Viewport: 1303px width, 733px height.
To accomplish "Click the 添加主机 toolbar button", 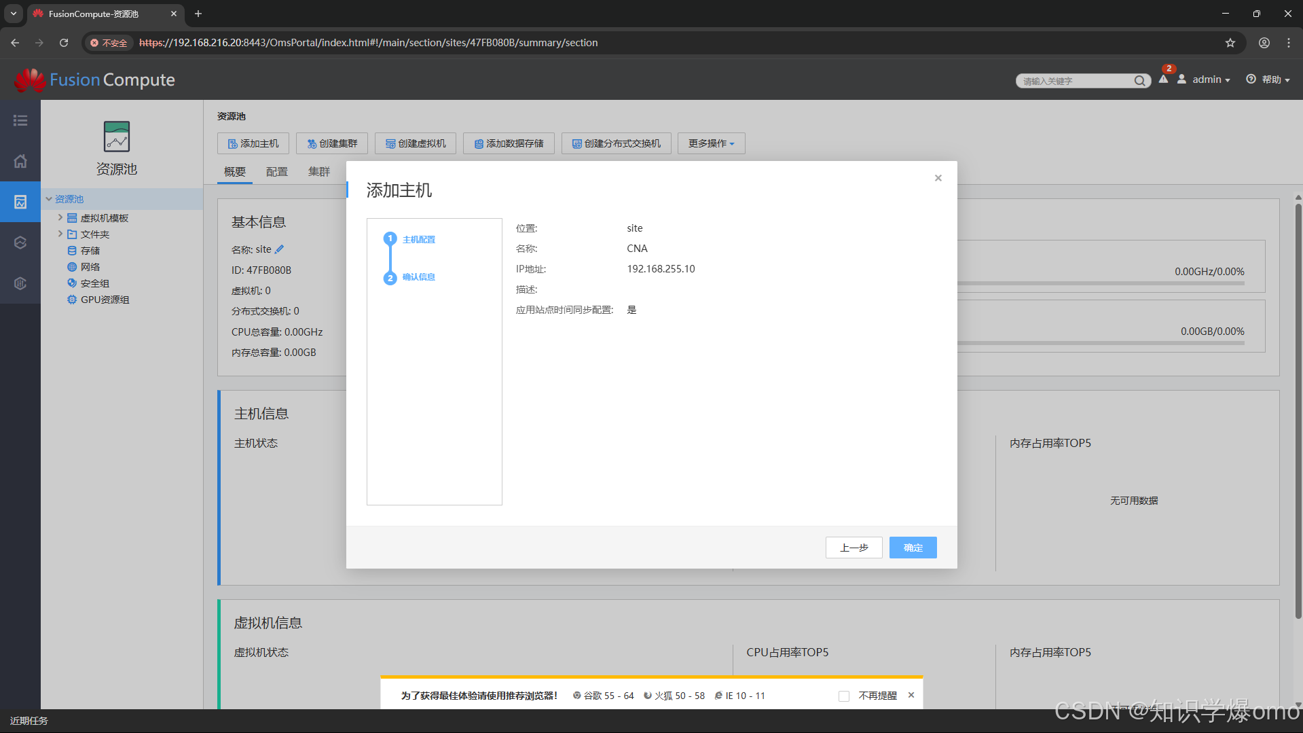I will coord(253,143).
